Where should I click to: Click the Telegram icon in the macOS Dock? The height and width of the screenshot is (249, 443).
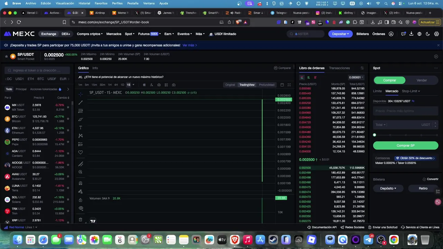click(369, 240)
